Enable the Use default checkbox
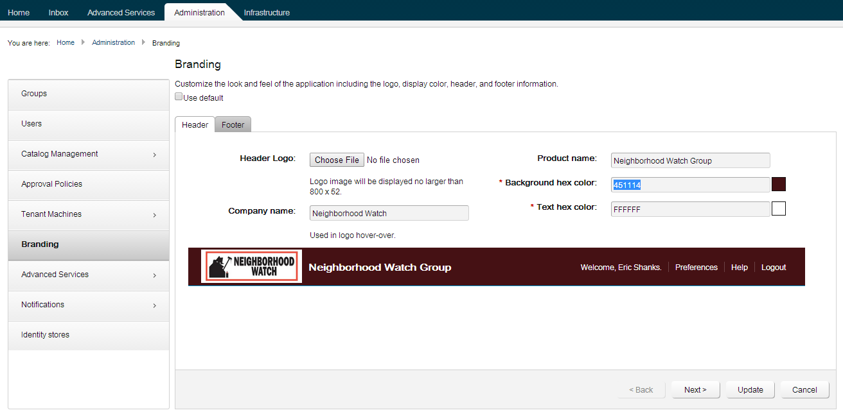 coord(179,97)
